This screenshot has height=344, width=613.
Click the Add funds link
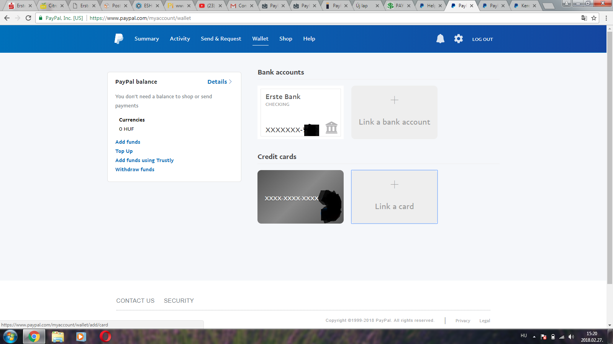(x=128, y=142)
